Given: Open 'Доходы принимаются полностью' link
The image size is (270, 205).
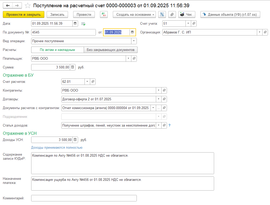Looking at the screenshot, I should 57,148.
